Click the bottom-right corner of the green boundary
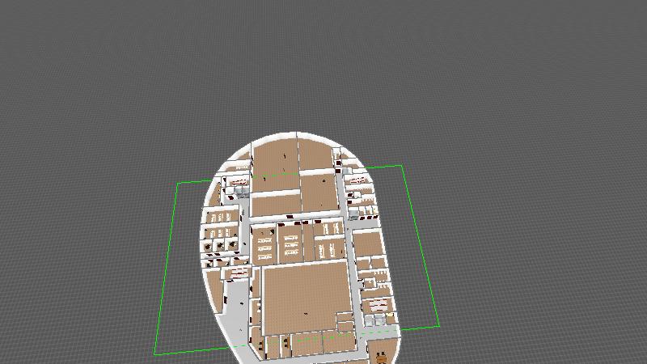This screenshot has height=364, width=647. pos(439,326)
